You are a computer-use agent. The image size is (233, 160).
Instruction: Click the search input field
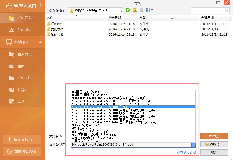(208, 11)
